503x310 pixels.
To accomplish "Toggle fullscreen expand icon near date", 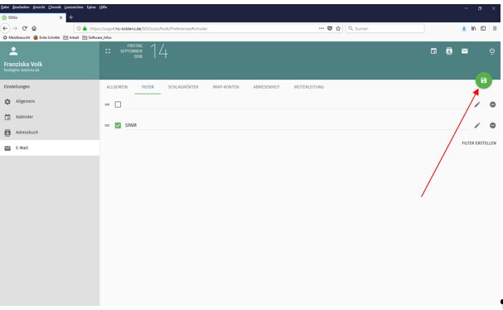I will (108, 51).
